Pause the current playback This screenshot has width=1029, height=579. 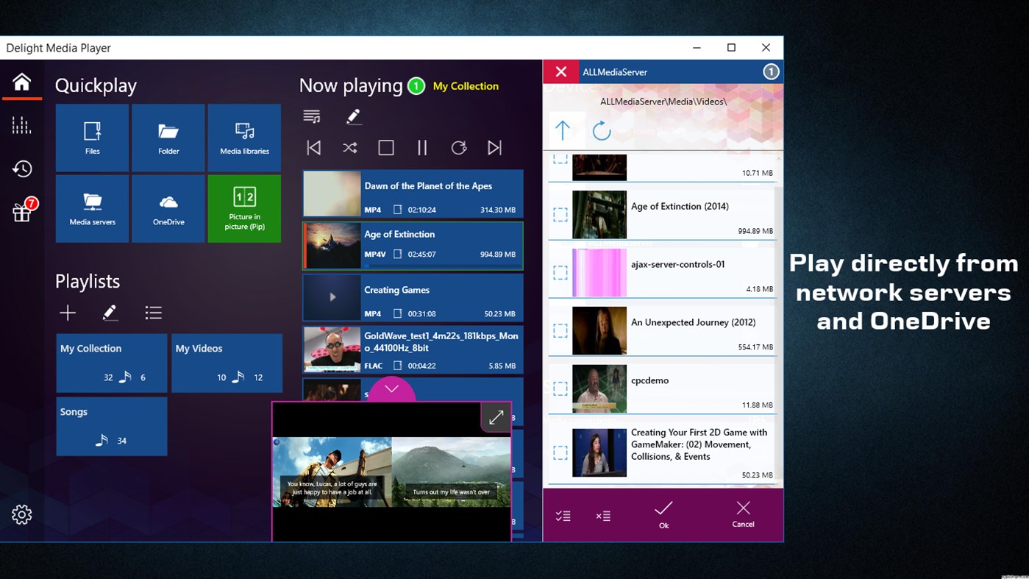coord(422,147)
